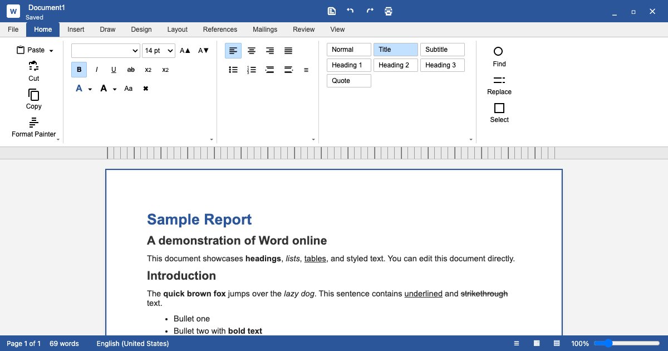Open the Review tab

304,30
